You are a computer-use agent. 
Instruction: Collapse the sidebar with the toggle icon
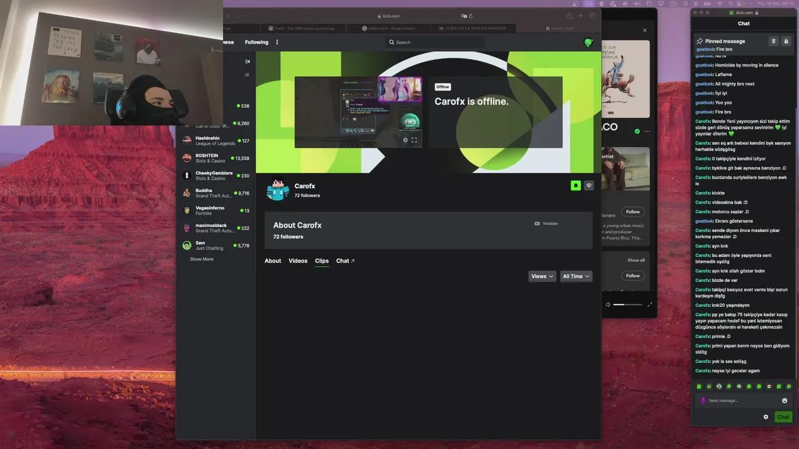tap(247, 61)
